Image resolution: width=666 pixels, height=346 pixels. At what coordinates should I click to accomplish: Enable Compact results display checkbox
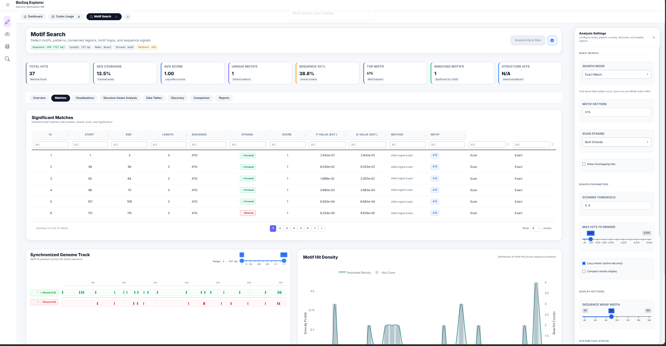584,272
